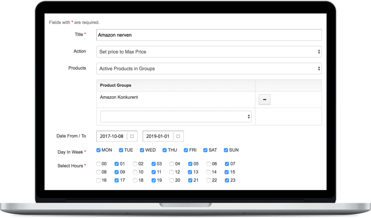Click the Amazon Konkurent group row text
This screenshot has height=218, width=371.
[x=119, y=97]
